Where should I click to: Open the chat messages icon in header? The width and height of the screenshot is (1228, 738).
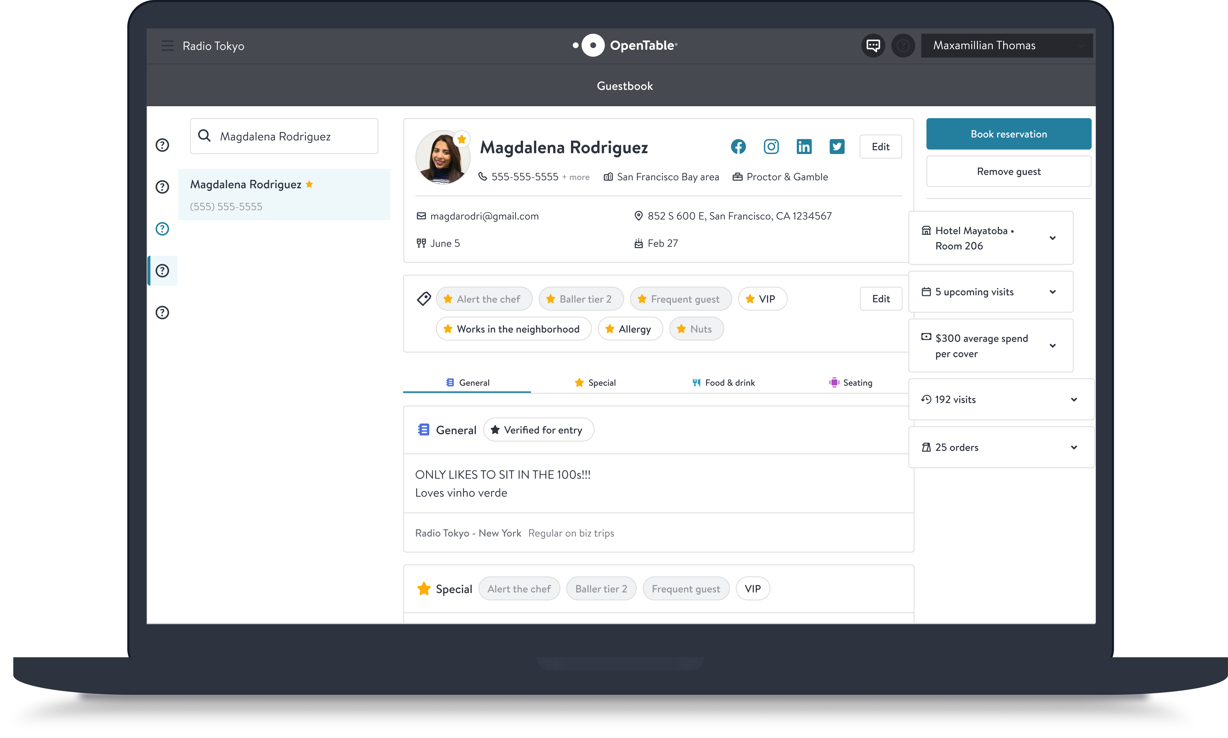click(x=873, y=46)
